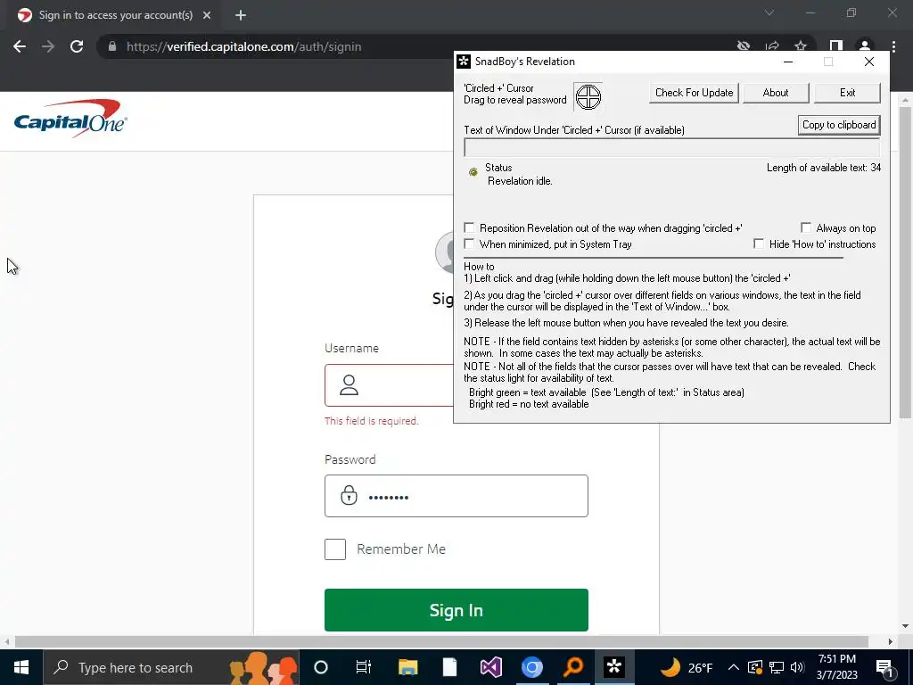The height and width of the screenshot is (685, 913).
Task: Click the 'Type here to search' taskbar box
Action: point(171,667)
